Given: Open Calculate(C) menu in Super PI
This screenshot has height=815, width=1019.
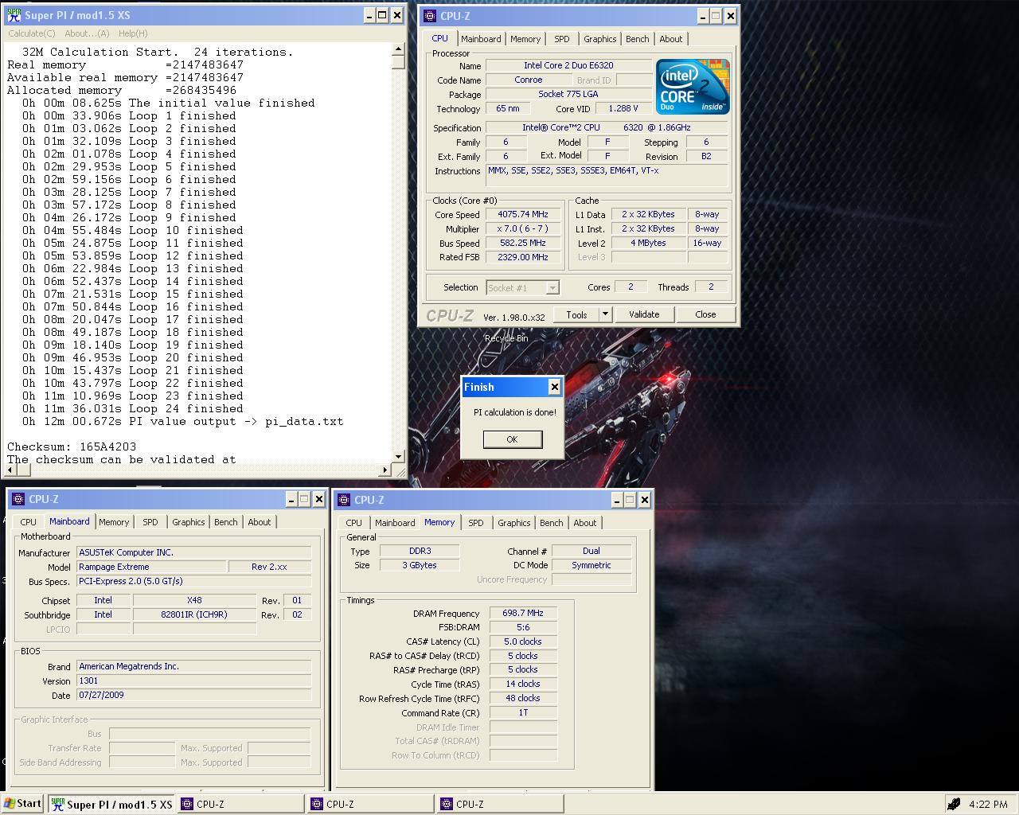Looking at the screenshot, I should [x=32, y=33].
